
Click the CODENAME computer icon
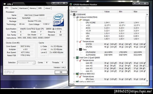pyautogui.click(x=74, y=14)
